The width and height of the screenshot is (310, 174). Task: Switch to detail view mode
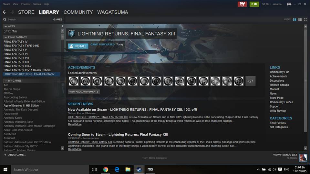click(x=294, y=20)
